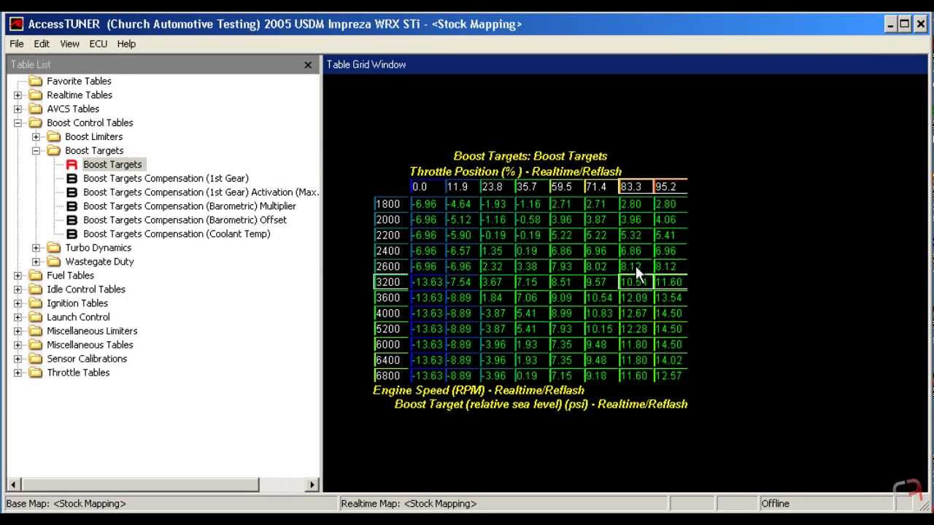The image size is (934, 525).
Task: Select the 1800 RPM row header
Action: [391, 204]
